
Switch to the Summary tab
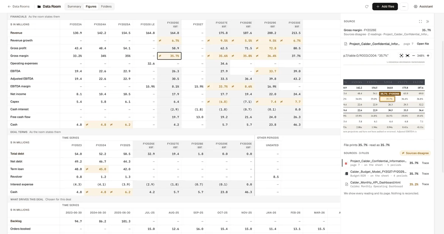74,7
